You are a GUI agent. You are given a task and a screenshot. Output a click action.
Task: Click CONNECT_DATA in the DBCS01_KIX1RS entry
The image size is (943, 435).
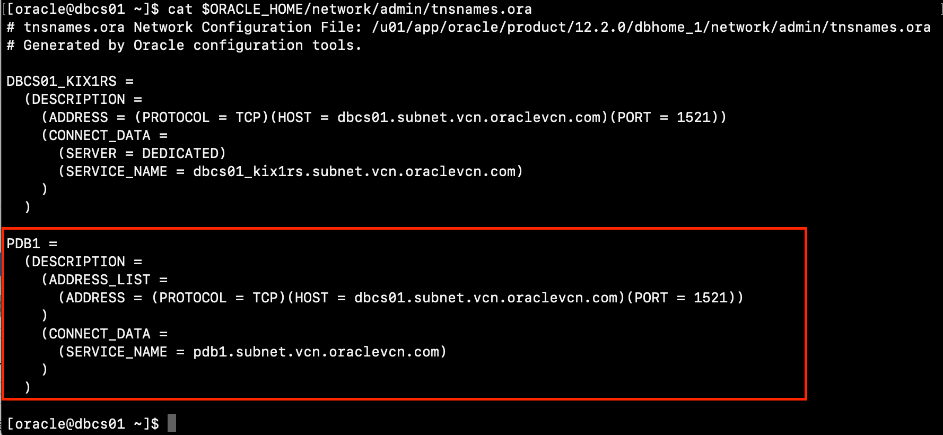[100, 135]
